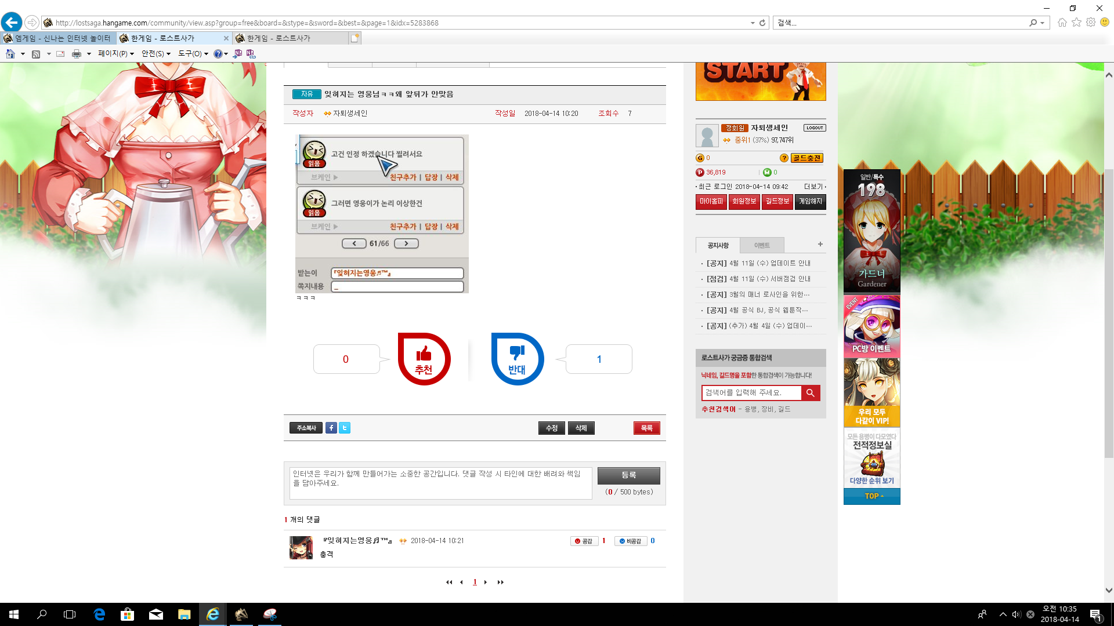This screenshot has height=626, width=1114.
Task: Switch to the 엠게임 browser tab
Action: 58,38
